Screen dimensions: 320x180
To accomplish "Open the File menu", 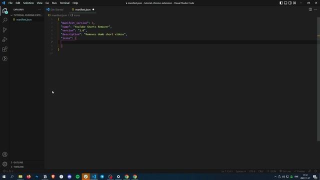I will [x=10, y=3].
